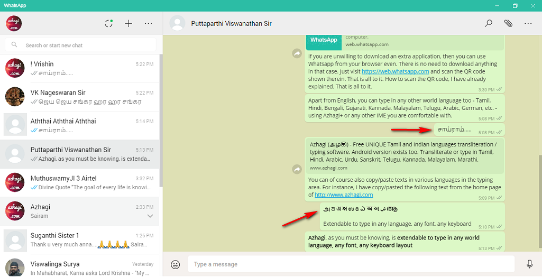Viewport: 542px width, 277px height.
Task: Open the Azhagi chat with Sairam message
Action: pyautogui.click(x=79, y=211)
